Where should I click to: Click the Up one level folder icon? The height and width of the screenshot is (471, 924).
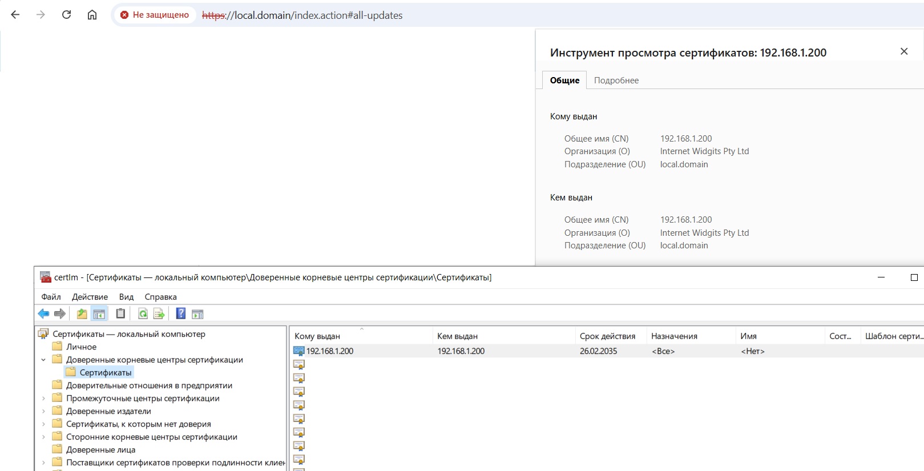click(x=82, y=313)
